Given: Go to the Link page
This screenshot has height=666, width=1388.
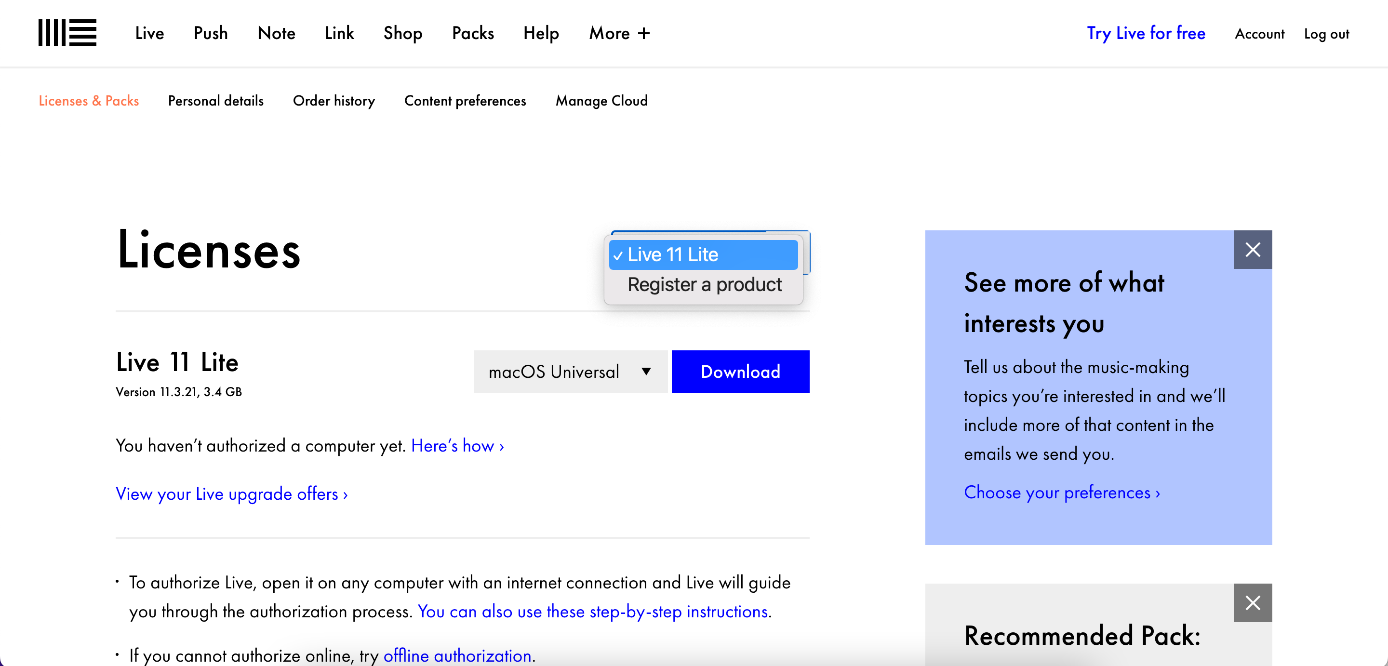Looking at the screenshot, I should pos(339,33).
